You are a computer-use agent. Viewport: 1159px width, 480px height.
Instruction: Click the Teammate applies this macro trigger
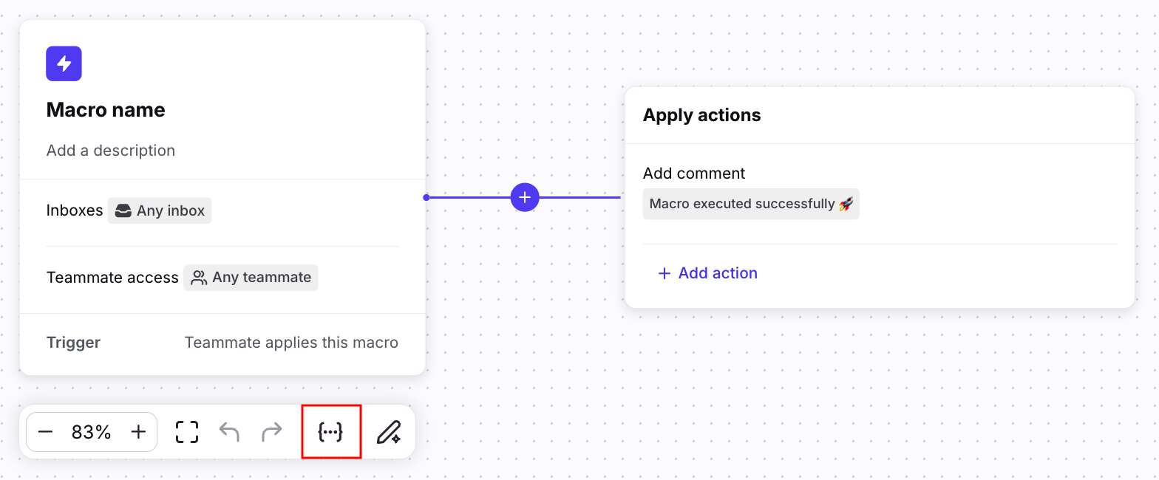291,343
